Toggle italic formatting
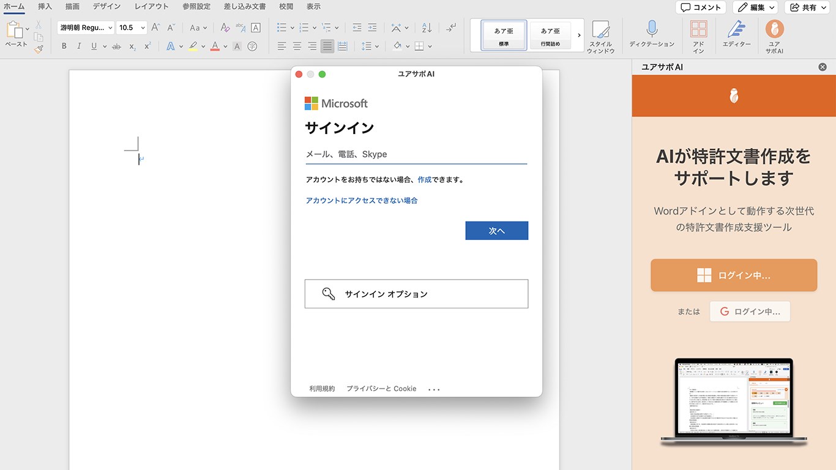 point(79,47)
